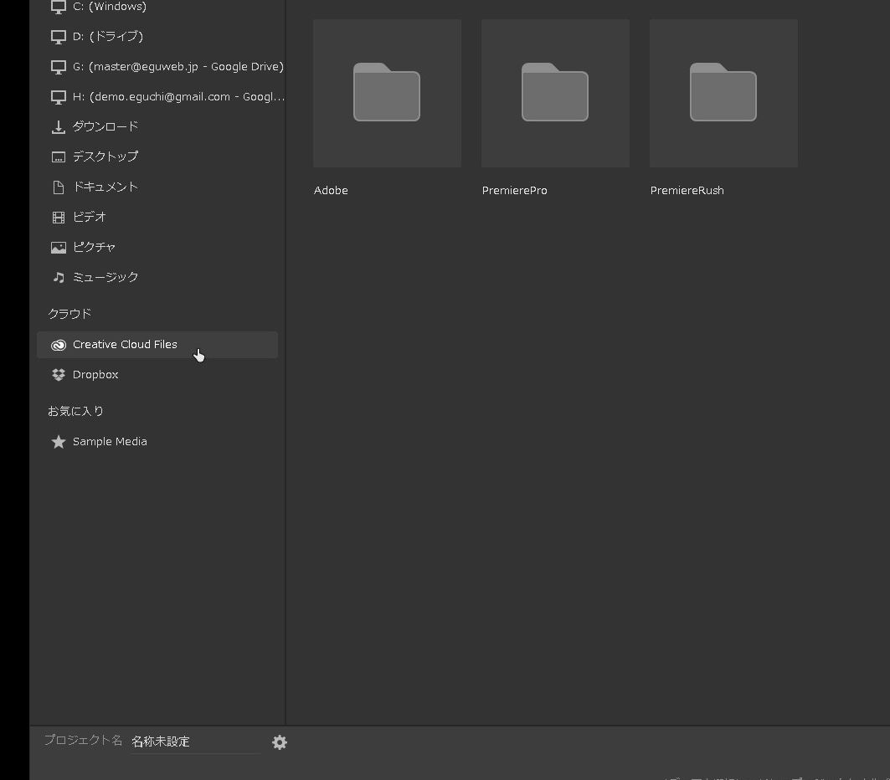
Task: Open the PremiereRush folder thumbnail
Action: click(723, 94)
